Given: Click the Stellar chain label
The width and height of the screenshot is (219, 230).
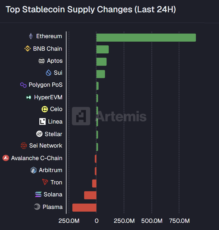Looking at the screenshot, I should click(x=53, y=134).
